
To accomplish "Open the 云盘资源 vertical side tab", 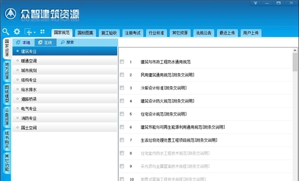I will tap(6, 116).
